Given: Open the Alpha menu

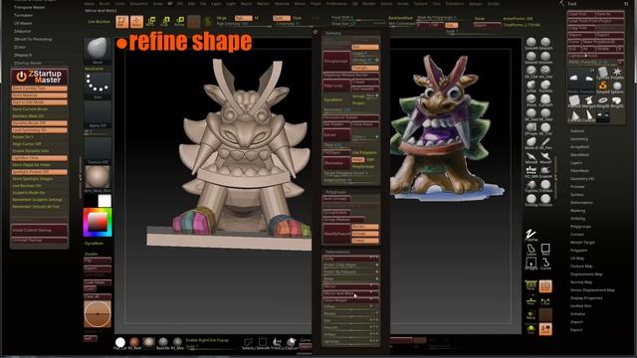Looking at the screenshot, I should [89, 4].
